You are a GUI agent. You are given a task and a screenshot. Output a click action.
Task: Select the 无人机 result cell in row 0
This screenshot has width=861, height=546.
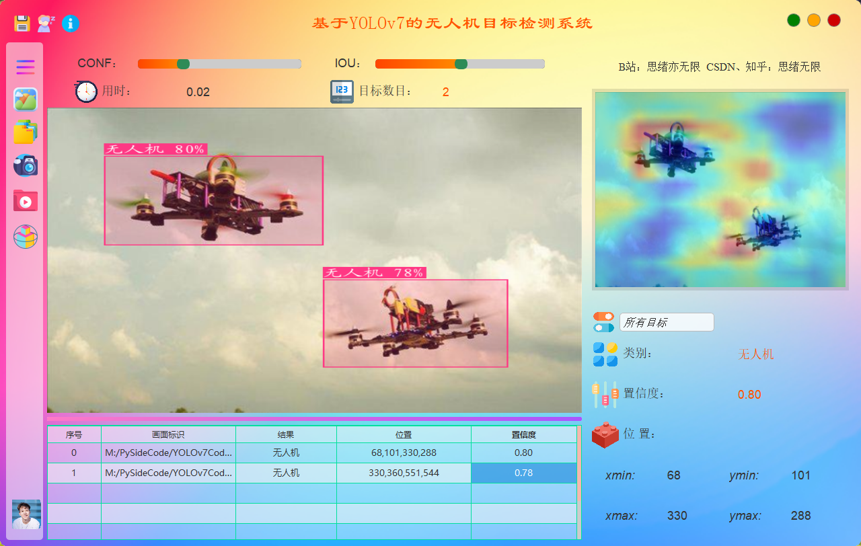pos(286,453)
